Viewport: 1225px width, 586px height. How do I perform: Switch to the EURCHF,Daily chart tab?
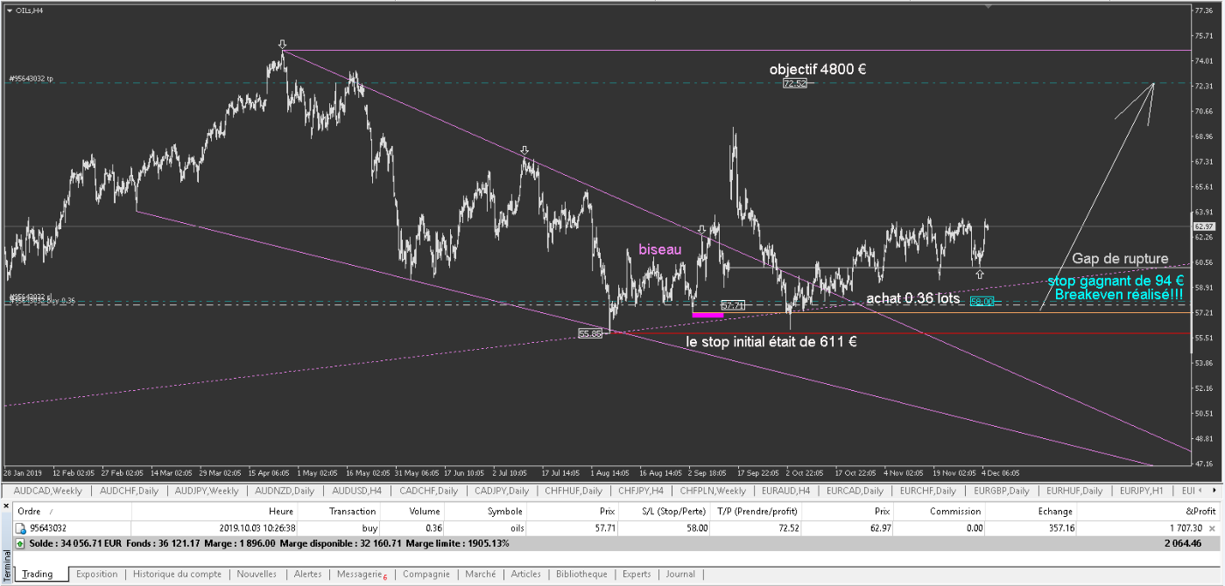click(x=928, y=491)
